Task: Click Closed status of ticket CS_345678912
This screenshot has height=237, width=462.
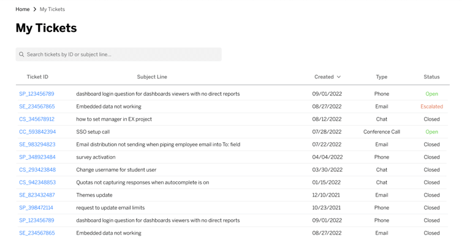Action: point(431,119)
